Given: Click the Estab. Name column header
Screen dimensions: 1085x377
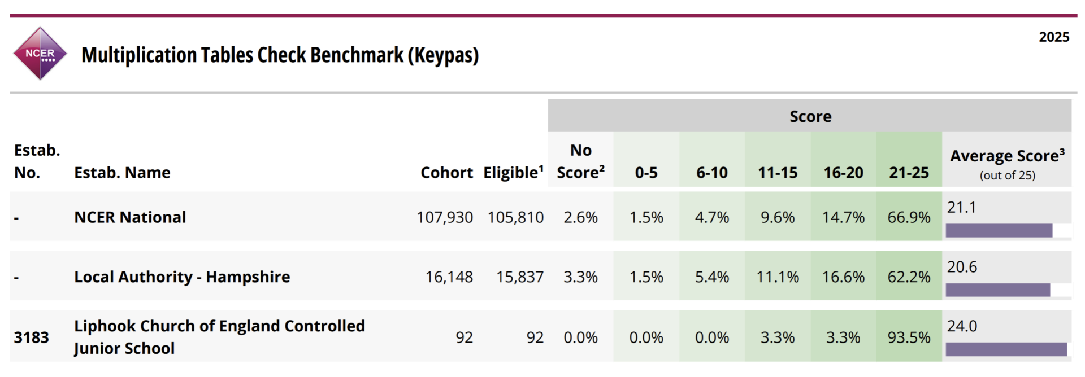Looking at the screenshot, I should point(122,173).
